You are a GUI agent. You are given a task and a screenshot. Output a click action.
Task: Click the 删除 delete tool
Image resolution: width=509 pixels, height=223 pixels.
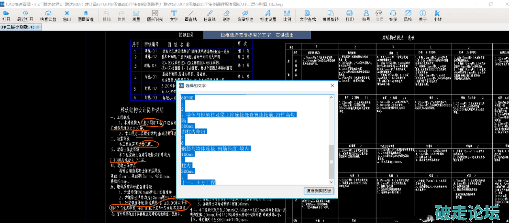click(226, 14)
